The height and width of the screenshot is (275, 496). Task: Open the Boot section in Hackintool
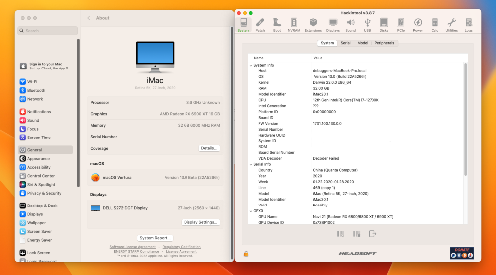[277, 25]
